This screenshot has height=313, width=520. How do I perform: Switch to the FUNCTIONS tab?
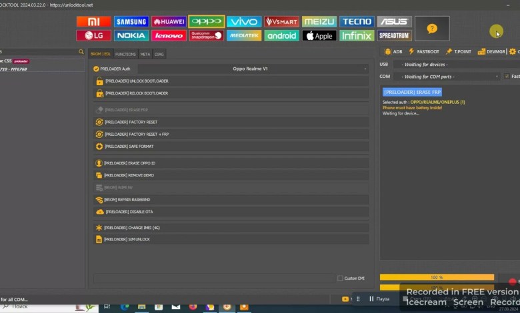point(125,54)
